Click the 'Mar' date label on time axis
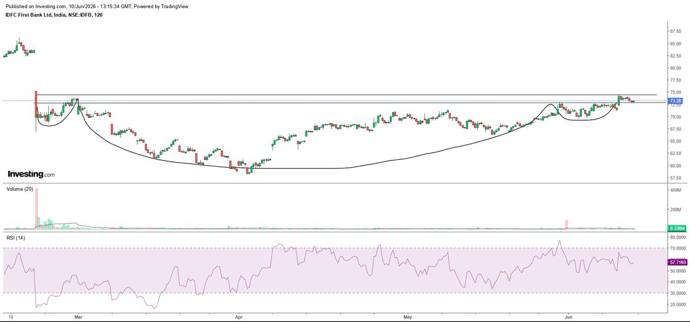 tap(79, 316)
